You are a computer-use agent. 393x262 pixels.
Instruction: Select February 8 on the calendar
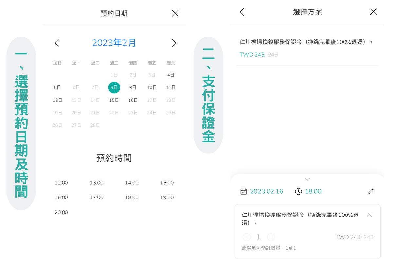click(114, 87)
